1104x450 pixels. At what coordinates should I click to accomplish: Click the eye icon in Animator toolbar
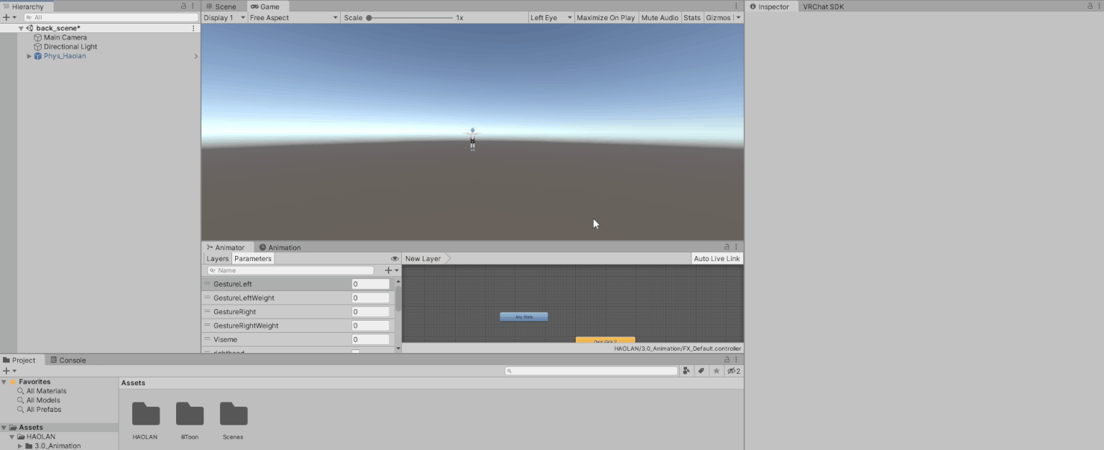click(395, 258)
